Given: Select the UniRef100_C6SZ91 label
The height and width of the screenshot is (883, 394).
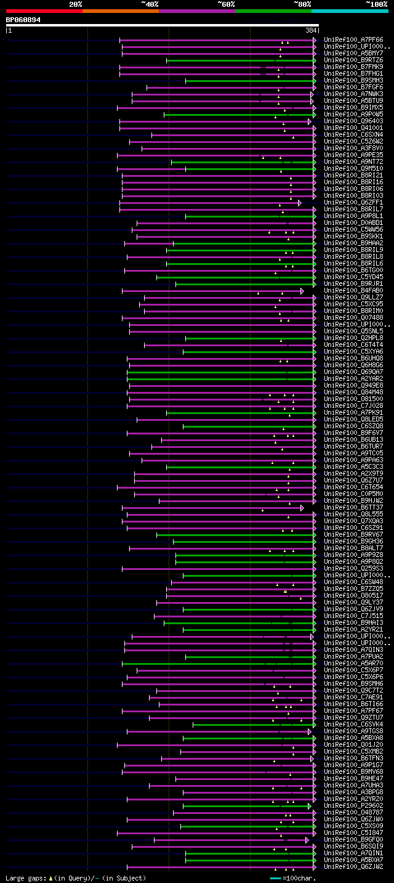Looking at the screenshot, I should click(x=353, y=528).
